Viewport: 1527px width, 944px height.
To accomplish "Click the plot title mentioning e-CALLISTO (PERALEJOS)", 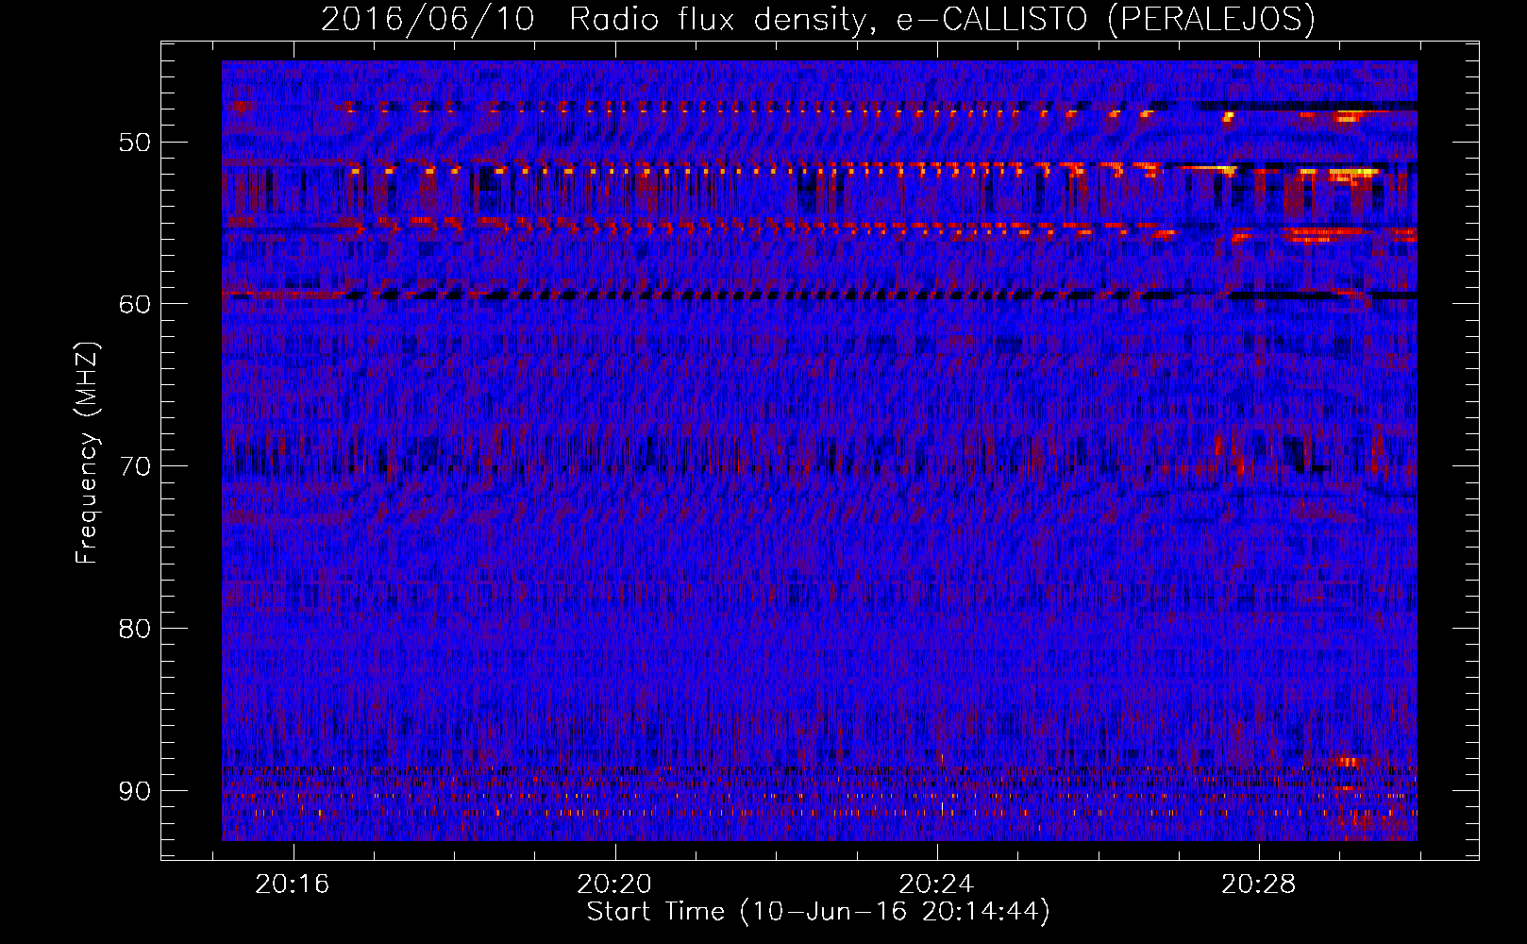I will coord(817,19).
